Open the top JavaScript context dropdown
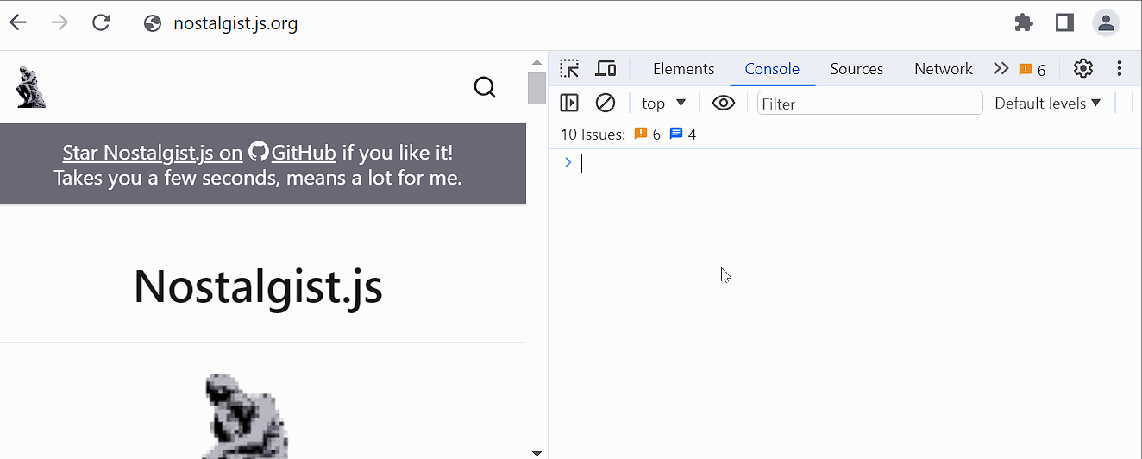The image size is (1142, 459). click(x=663, y=104)
